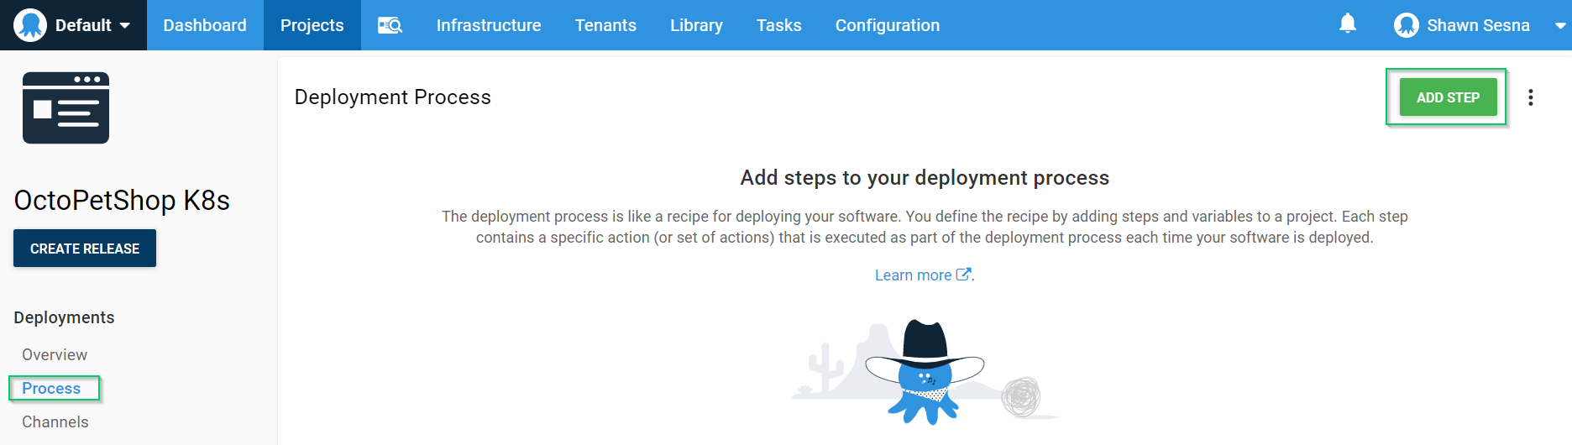The width and height of the screenshot is (1572, 445).
Task: Open the Projects tab
Action: click(312, 25)
